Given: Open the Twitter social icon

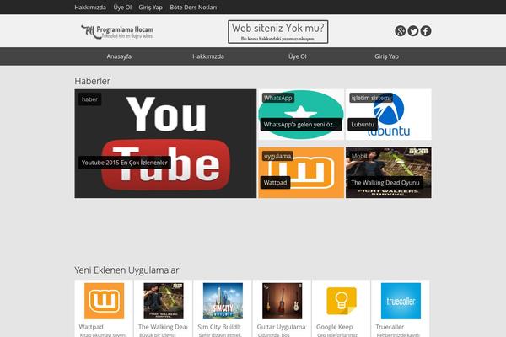Looking at the screenshot, I should point(413,31).
